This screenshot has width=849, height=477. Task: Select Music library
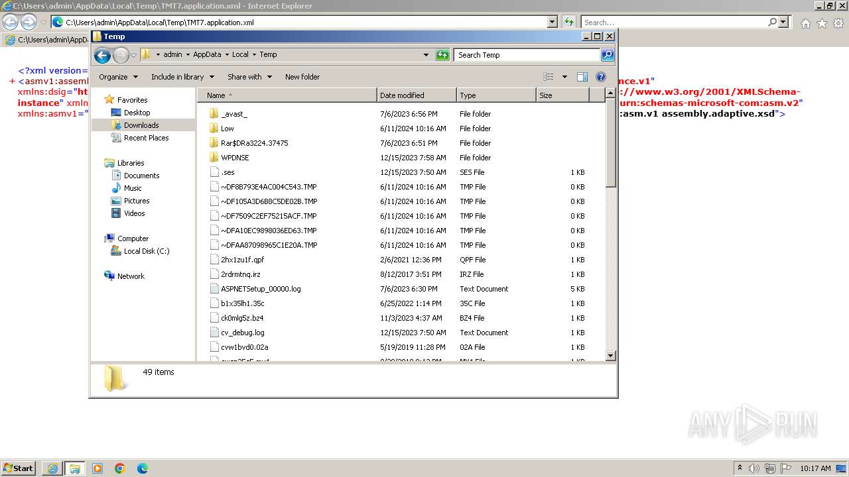click(x=133, y=188)
